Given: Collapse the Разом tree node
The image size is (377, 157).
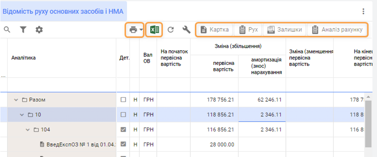Looking at the screenshot, I should tap(16, 100).
